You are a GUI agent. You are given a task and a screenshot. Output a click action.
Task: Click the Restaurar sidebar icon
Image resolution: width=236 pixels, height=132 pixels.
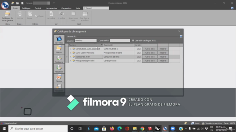tap(59, 59)
